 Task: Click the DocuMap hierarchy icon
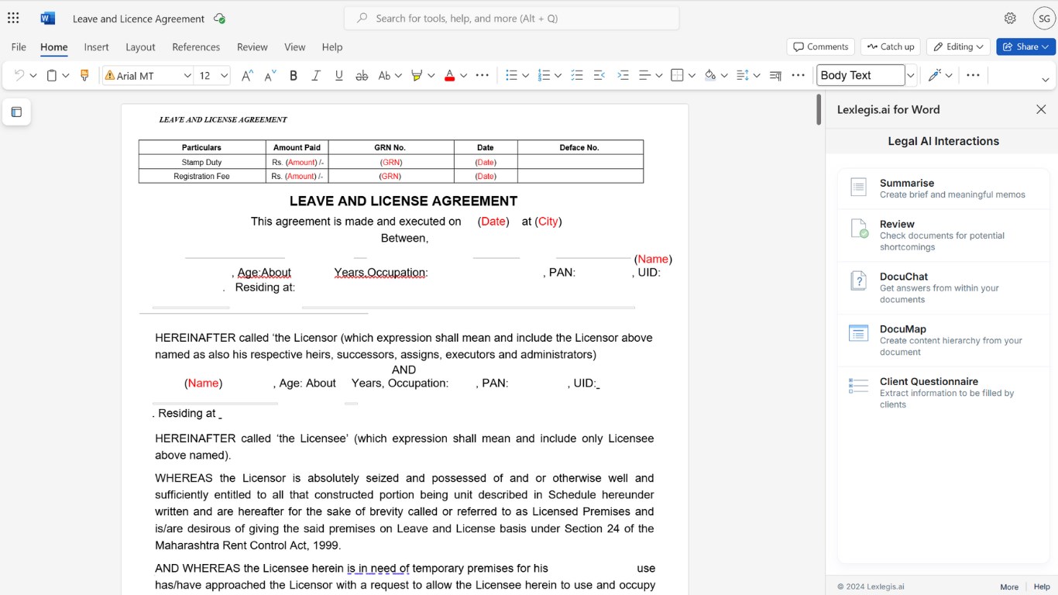[858, 333]
